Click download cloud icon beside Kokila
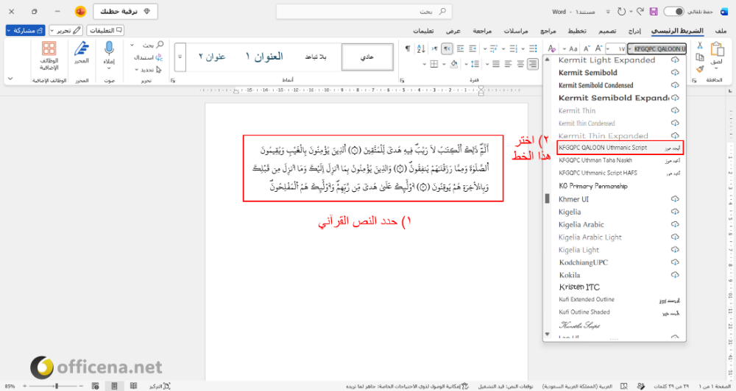 (x=675, y=275)
